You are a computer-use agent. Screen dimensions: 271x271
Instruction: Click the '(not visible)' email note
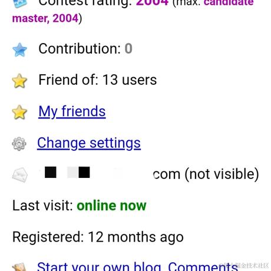(x=222, y=174)
